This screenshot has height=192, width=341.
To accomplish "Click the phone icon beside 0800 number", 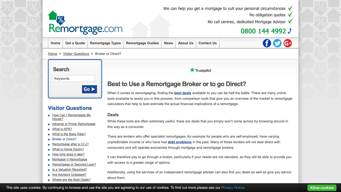I will (290, 31).
